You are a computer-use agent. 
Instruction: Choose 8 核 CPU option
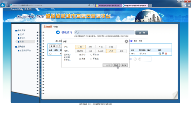click(x=111, y=47)
